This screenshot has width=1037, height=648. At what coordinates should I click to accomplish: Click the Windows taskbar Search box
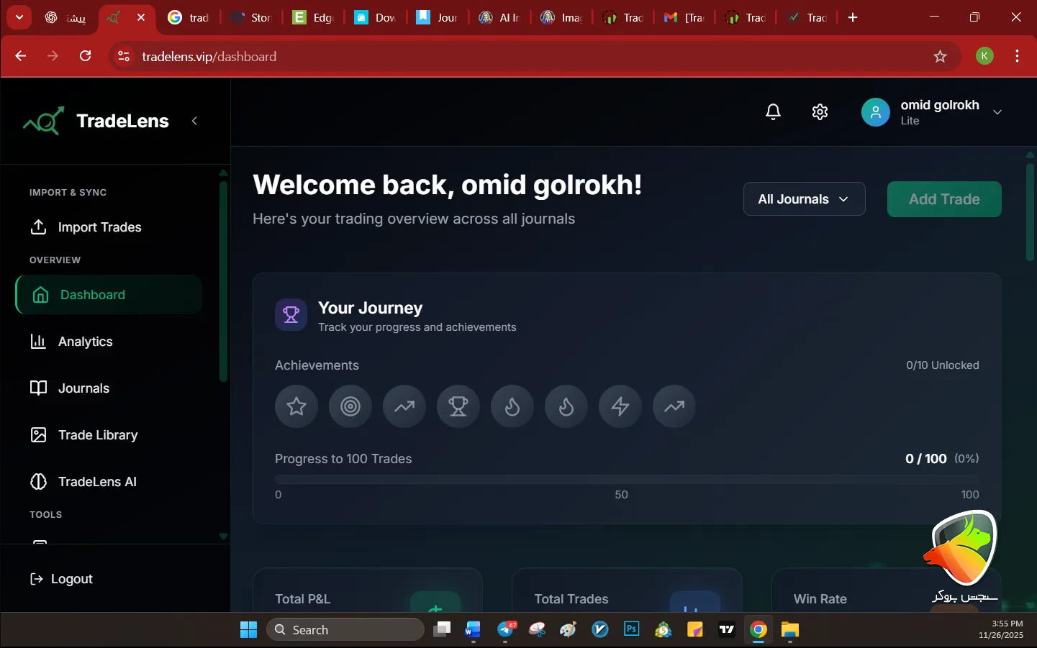click(345, 630)
